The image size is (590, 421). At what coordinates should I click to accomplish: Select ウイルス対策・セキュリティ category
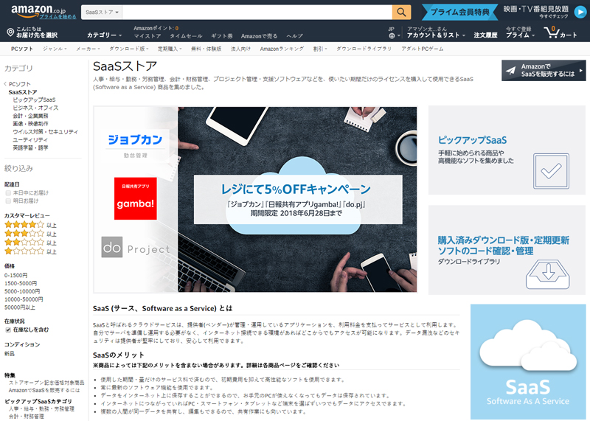46,132
